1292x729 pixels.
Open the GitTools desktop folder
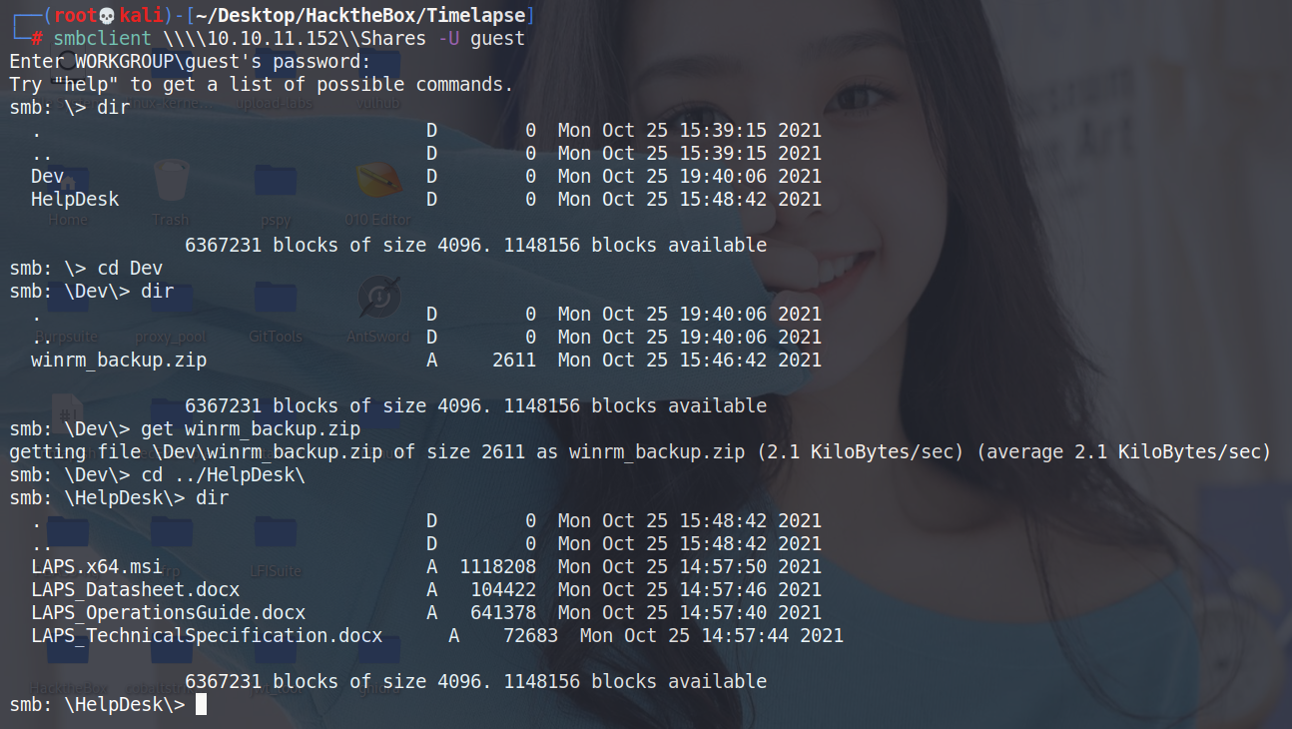point(275,298)
